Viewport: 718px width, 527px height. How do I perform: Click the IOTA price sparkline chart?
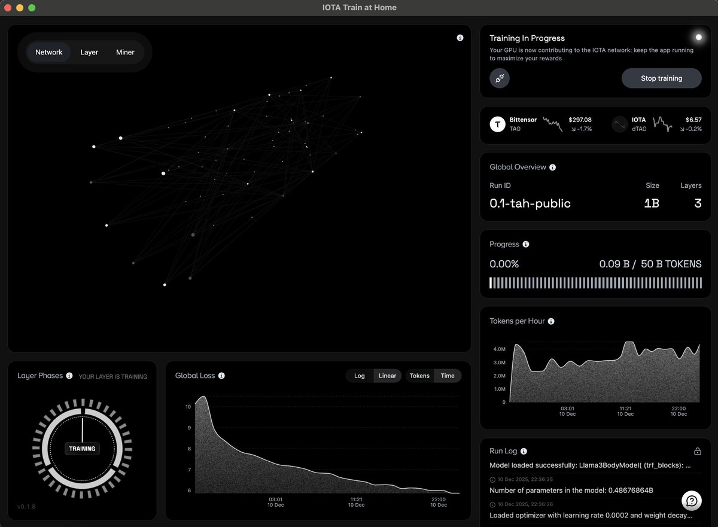664,124
